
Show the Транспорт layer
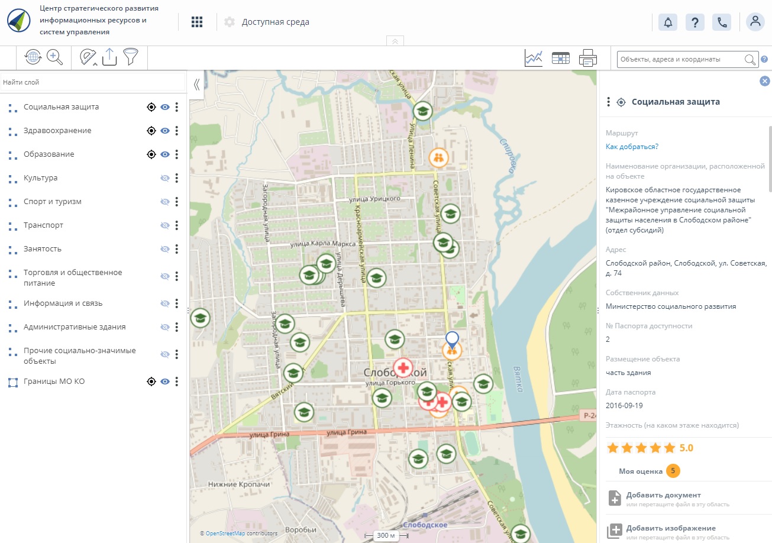click(165, 225)
